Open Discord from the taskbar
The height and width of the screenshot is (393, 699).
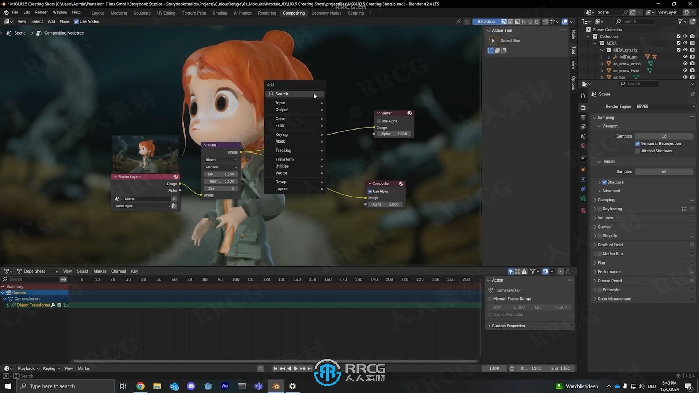pyautogui.click(x=191, y=386)
